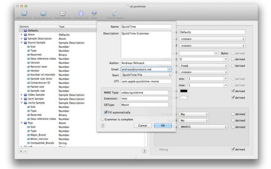The height and width of the screenshot is (169, 271).
Task: Click the speech bubble Notes toolbar icon
Action: 94,13
